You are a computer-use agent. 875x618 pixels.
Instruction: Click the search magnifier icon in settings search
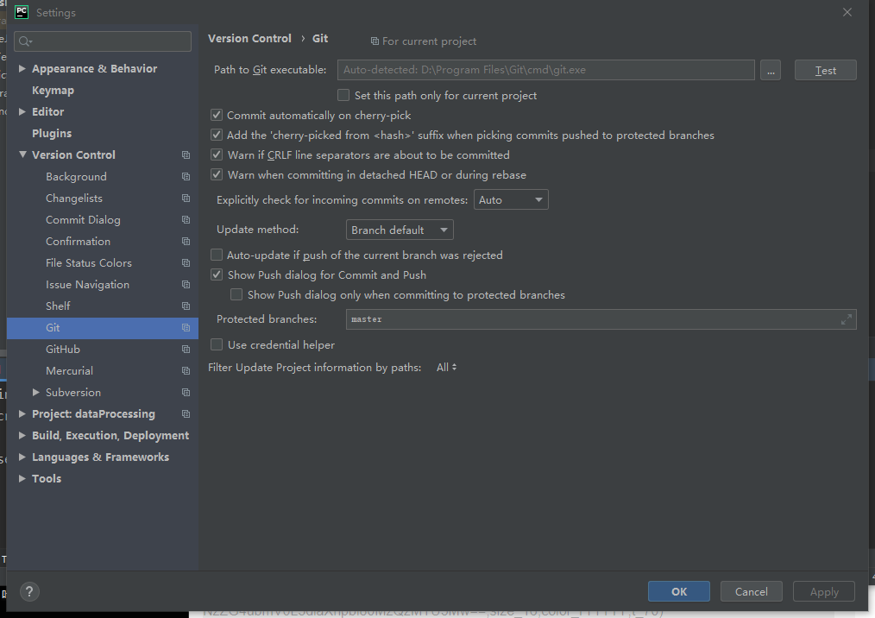[25, 41]
